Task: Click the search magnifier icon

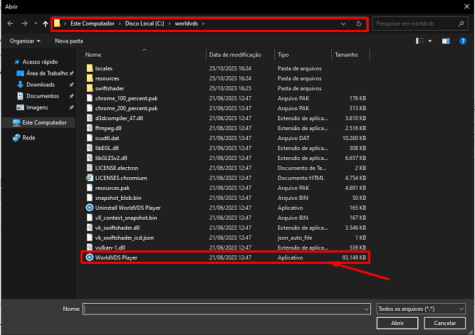Action: click(461, 23)
